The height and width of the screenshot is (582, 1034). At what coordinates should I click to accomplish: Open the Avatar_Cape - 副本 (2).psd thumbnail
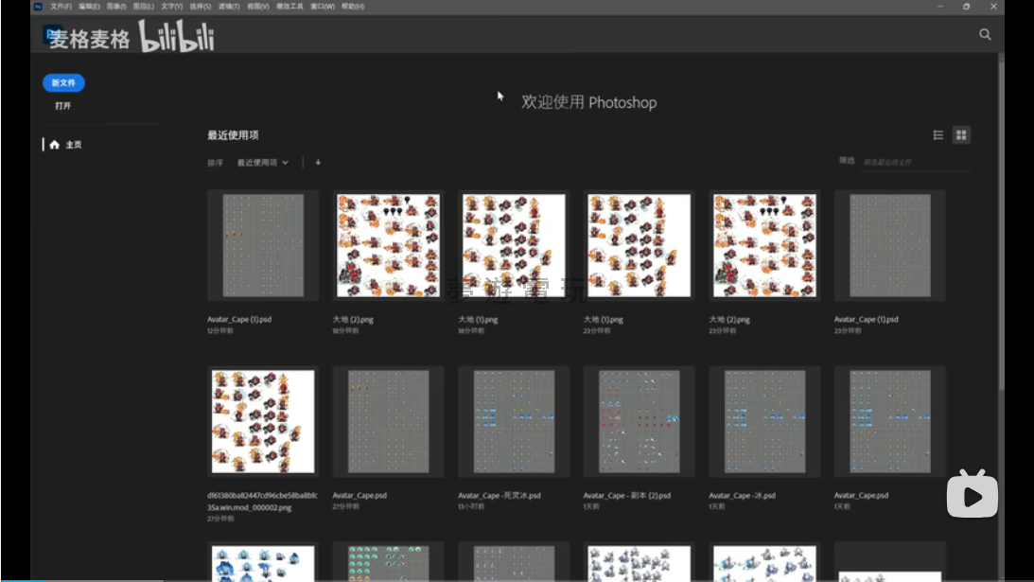tap(639, 421)
